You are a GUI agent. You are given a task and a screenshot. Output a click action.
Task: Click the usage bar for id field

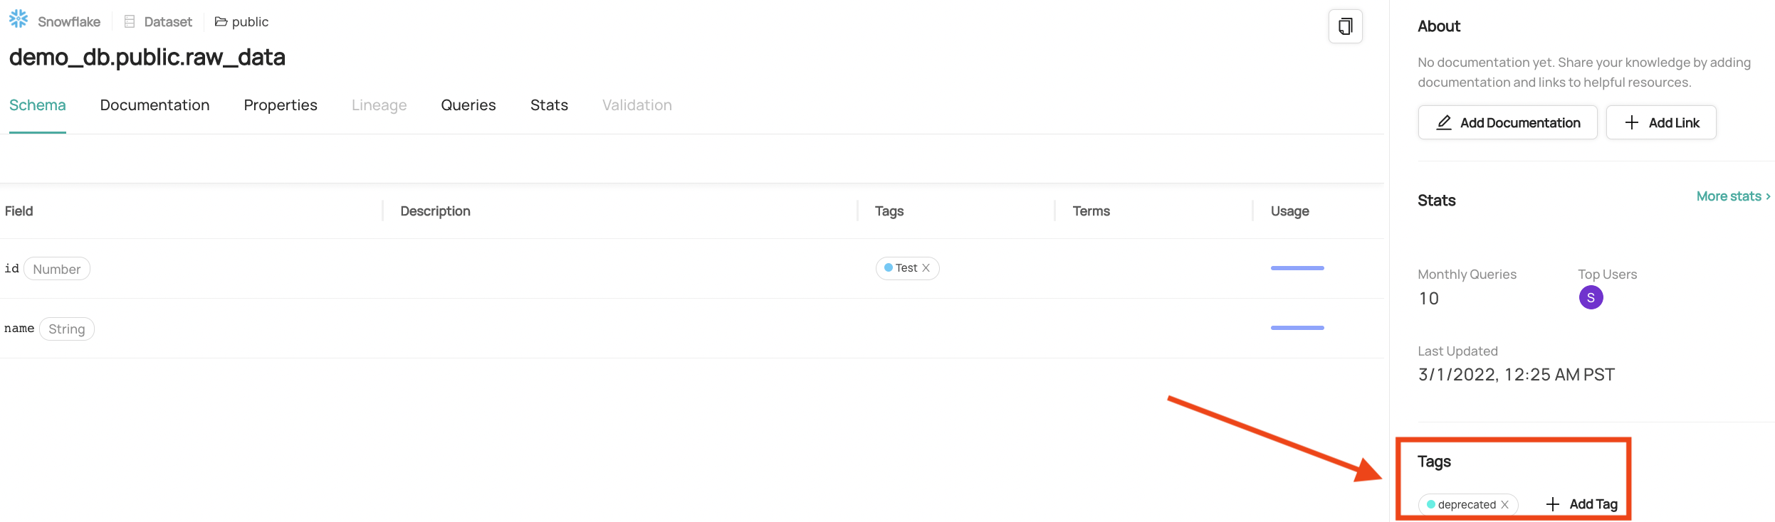[1297, 268]
